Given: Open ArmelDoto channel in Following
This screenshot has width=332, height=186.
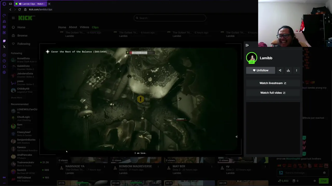Looking at the screenshot, I should pos(24,60).
